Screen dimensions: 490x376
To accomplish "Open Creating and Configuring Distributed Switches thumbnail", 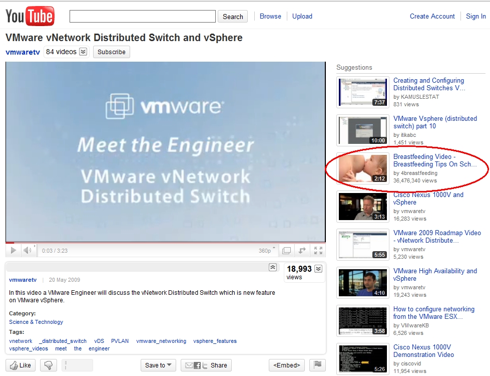I will [x=363, y=92].
